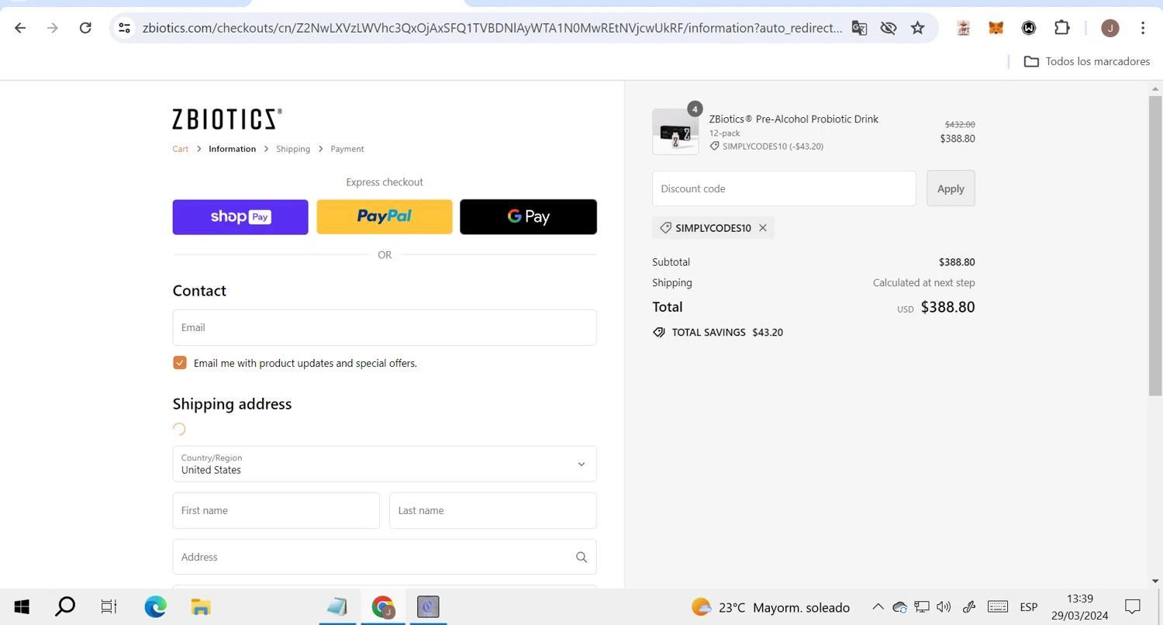Switch to the notepad app in the taskbar
Image resolution: width=1163 pixels, height=625 pixels.
tap(337, 607)
